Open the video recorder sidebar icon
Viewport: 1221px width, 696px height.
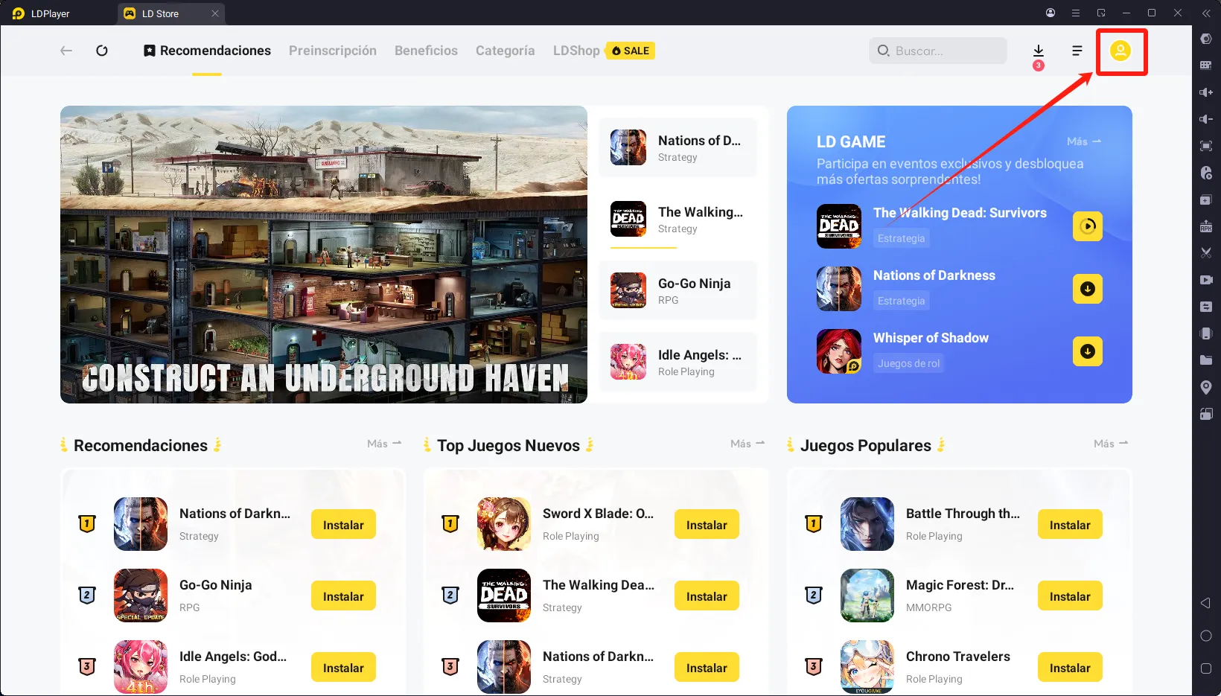(x=1206, y=280)
